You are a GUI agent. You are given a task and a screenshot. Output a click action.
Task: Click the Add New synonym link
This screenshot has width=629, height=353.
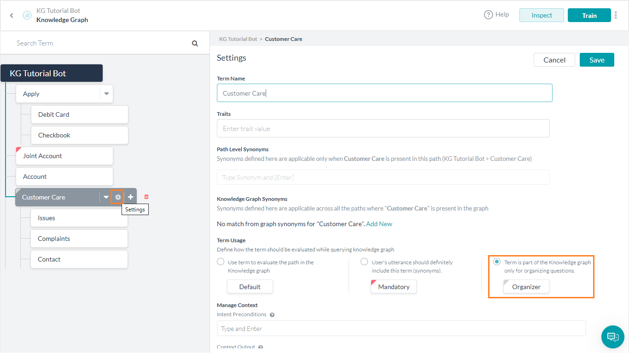click(379, 224)
